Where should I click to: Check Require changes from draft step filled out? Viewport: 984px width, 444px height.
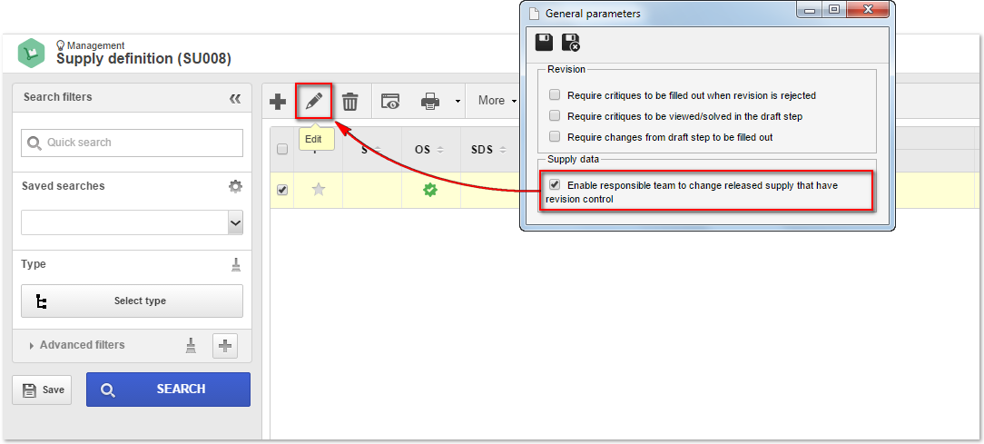pos(554,135)
